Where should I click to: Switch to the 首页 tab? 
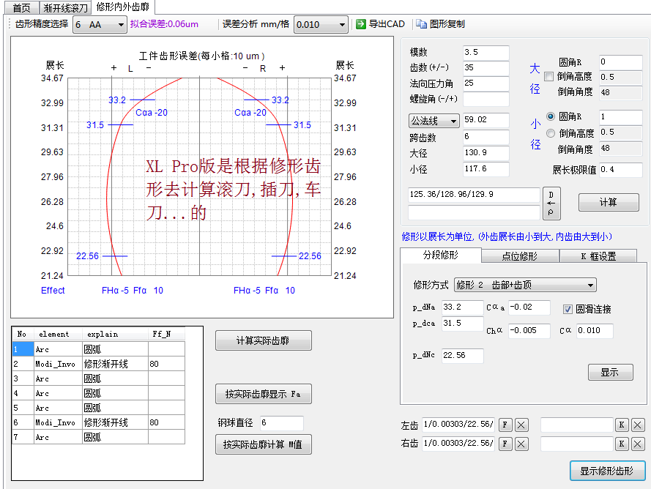click(x=21, y=8)
